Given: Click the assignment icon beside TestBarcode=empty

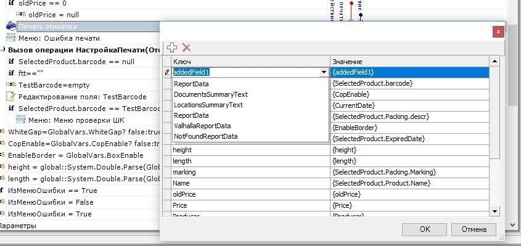Looking at the screenshot, I should (x=11, y=84).
